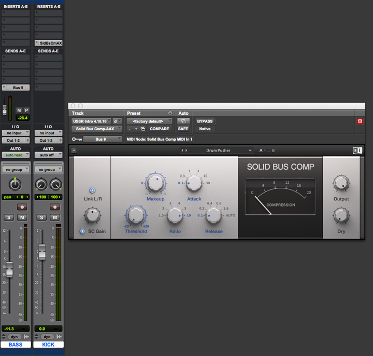Image resolution: width=373 pixels, height=356 pixels.
Task: Click the BASS track pan knob
Action: click(x=15, y=185)
